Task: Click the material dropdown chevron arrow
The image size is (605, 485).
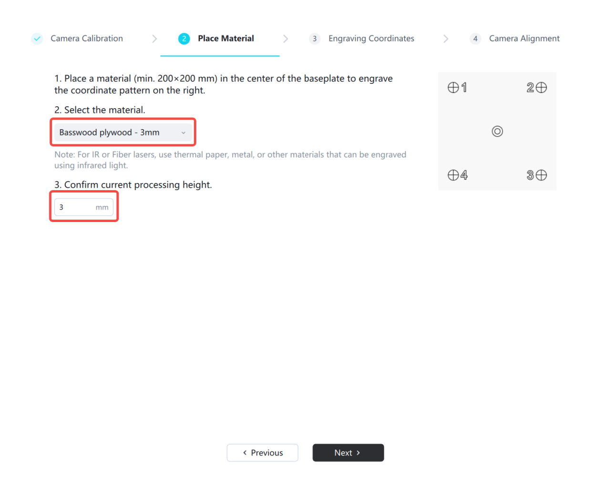Action: click(184, 133)
